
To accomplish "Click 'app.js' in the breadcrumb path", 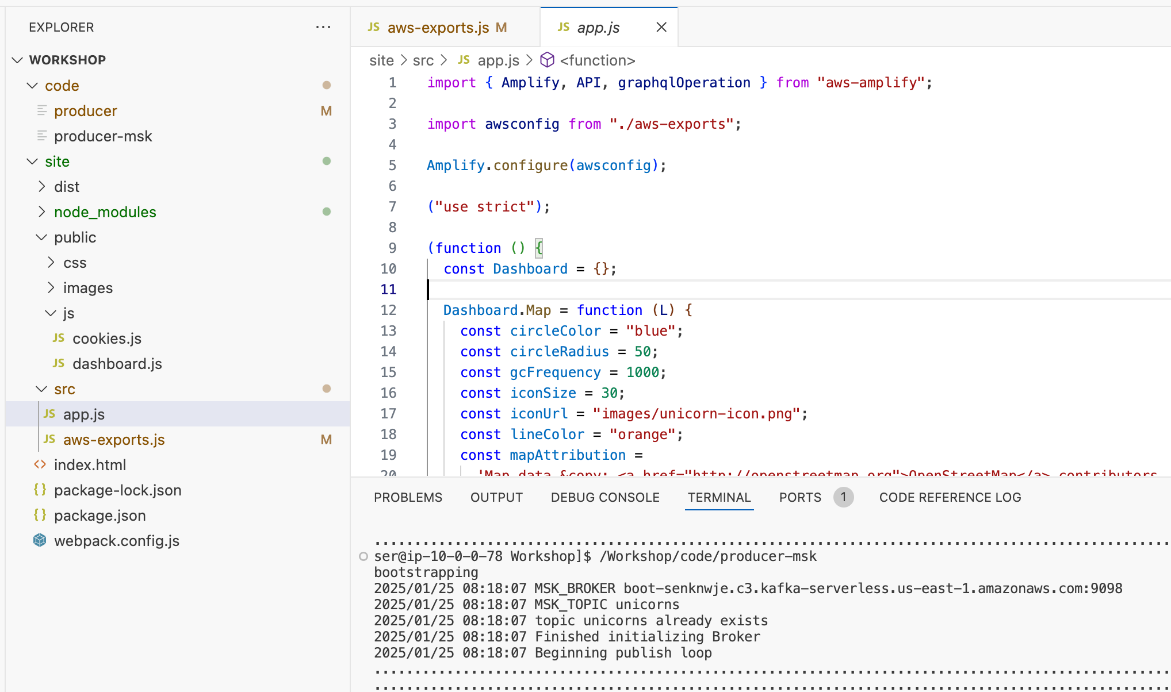I will [x=498, y=60].
